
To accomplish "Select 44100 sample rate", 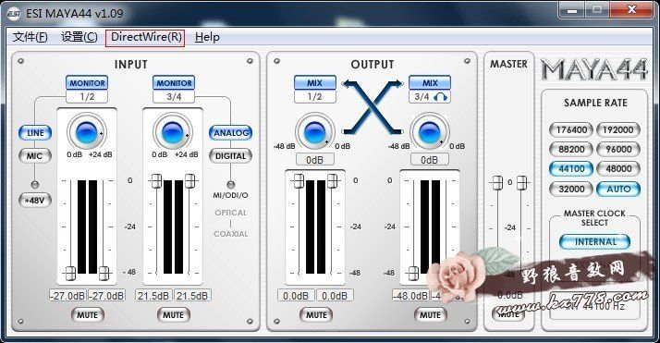I will click(x=571, y=169).
